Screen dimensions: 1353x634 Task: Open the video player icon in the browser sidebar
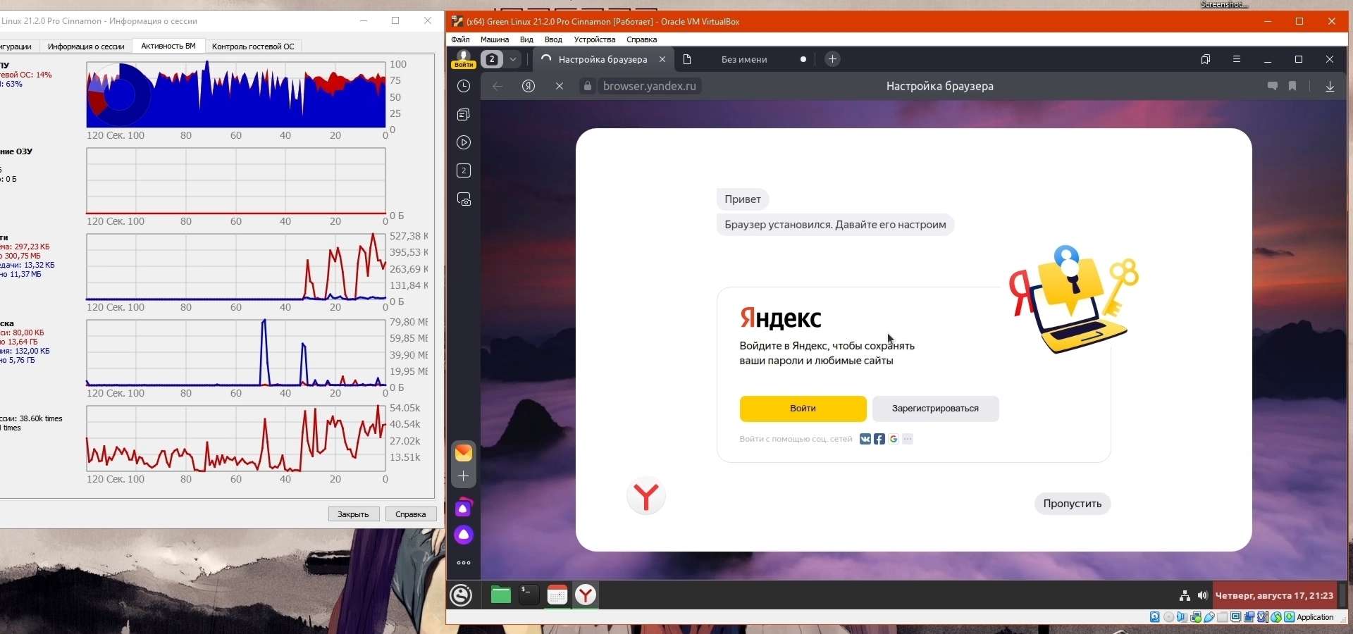(x=463, y=142)
